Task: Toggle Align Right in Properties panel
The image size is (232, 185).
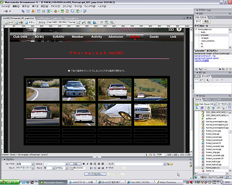Action: 99,164
